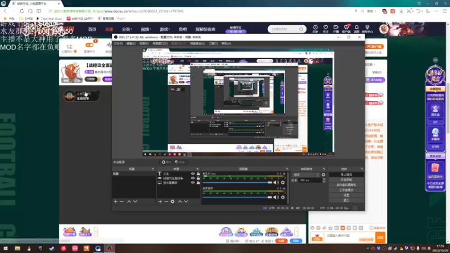The height and width of the screenshot is (253, 450).
Task: Click the orange send button in chat
Action: click(x=380, y=237)
